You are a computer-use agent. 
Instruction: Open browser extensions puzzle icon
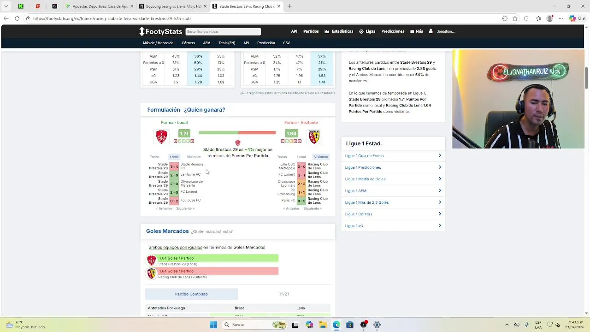pos(526,18)
